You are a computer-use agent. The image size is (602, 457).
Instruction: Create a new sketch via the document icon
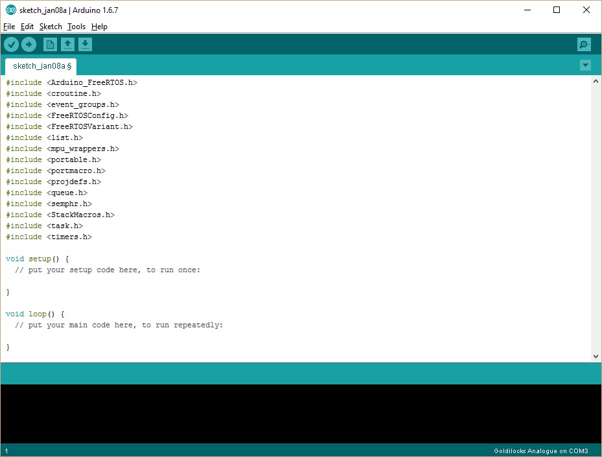point(50,44)
